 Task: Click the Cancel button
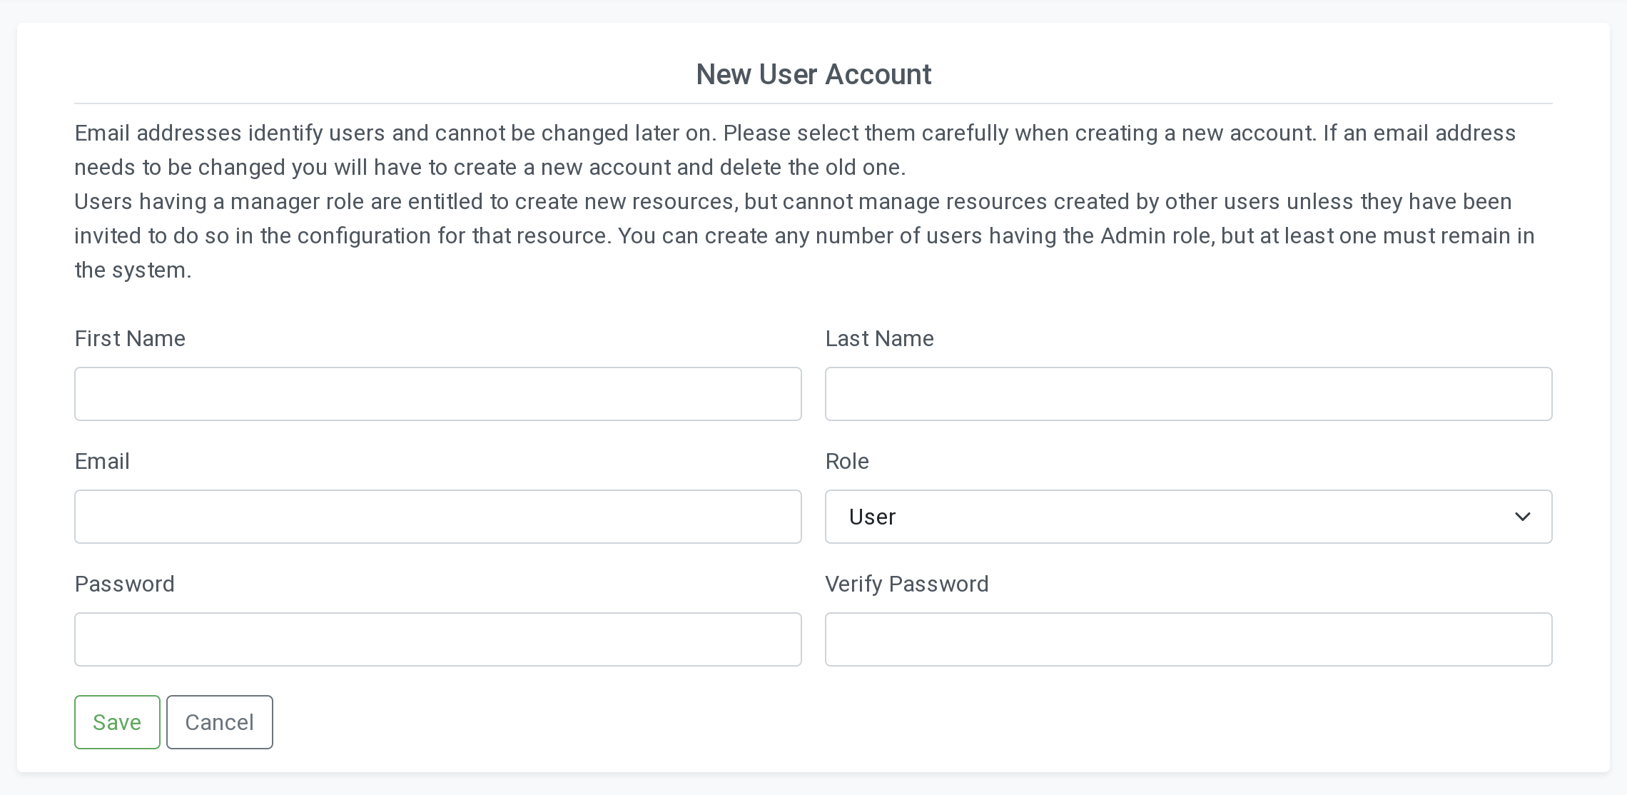coord(220,722)
